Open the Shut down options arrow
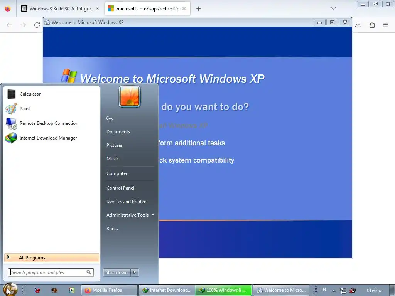The width and height of the screenshot is (395, 296). 135,272
